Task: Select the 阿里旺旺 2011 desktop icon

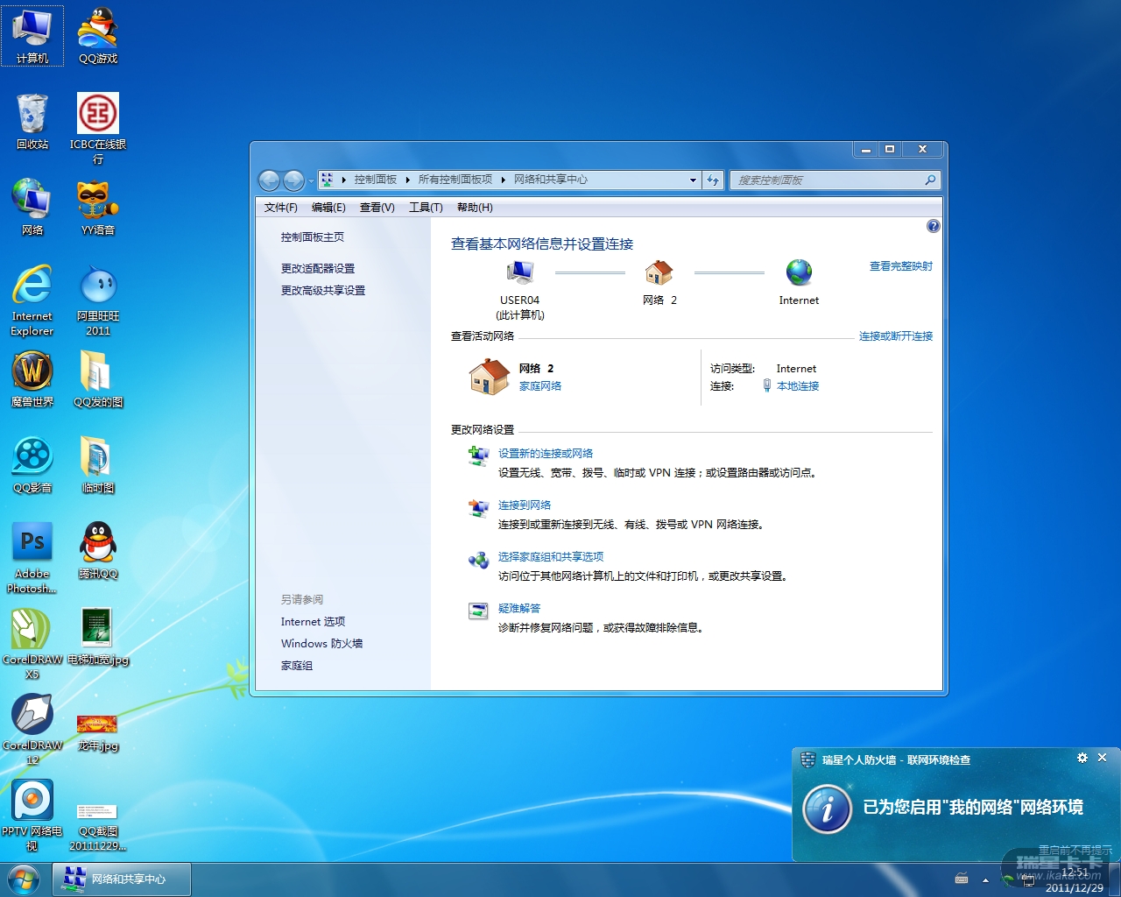Action: tap(98, 300)
